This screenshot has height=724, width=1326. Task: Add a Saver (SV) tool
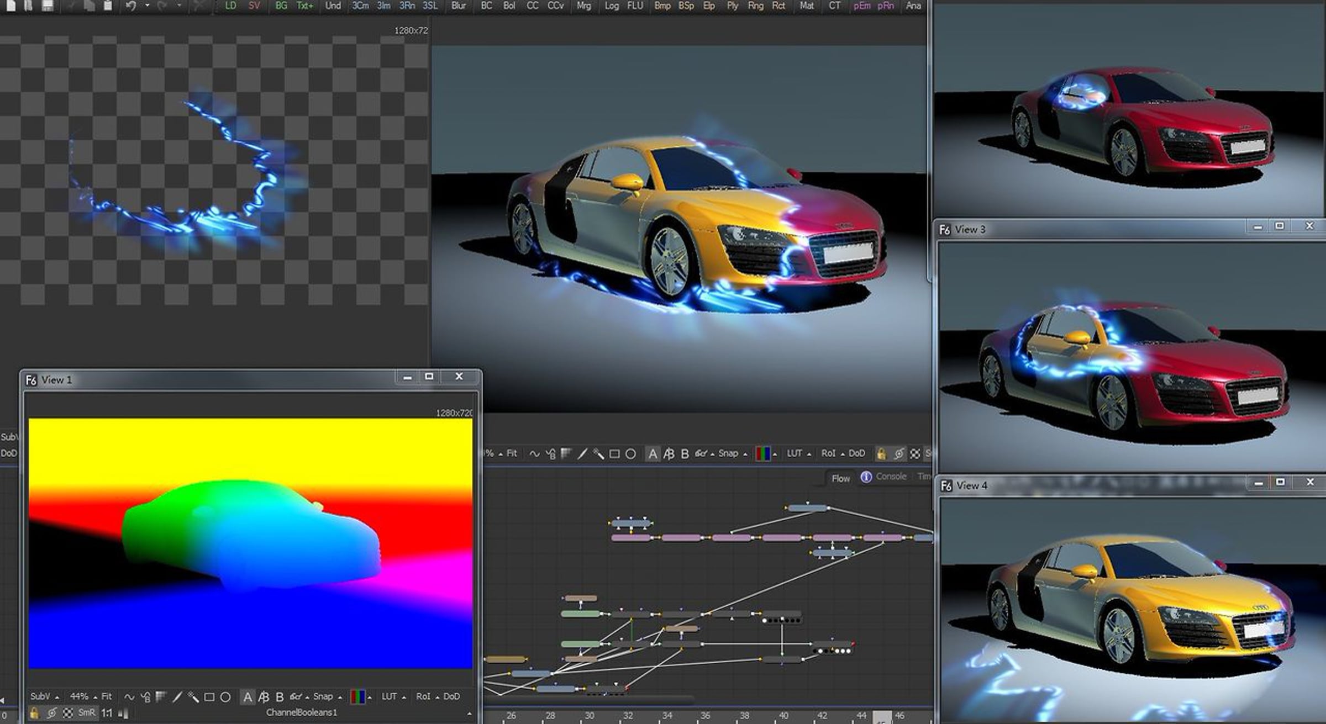tap(254, 6)
